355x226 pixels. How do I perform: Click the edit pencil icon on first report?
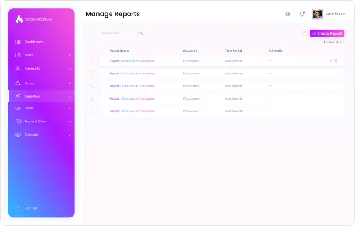(331, 61)
